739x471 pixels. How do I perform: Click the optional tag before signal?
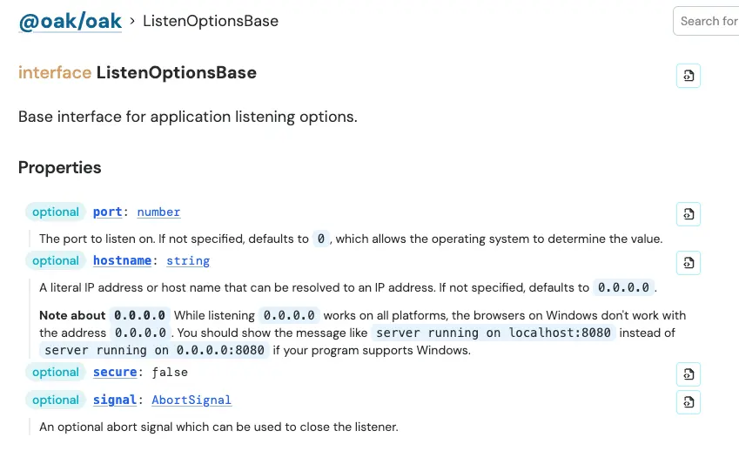coord(56,400)
